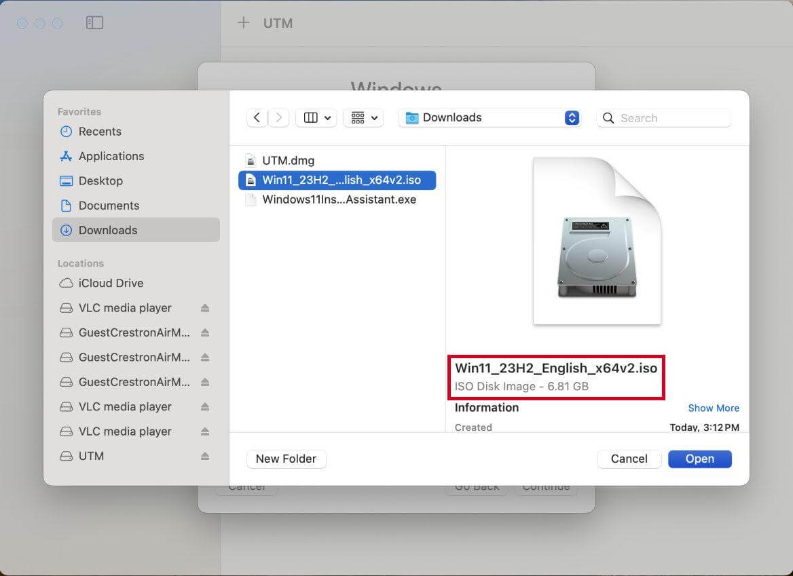
Task: Eject the UTM volume
Action: (x=205, y=456)
